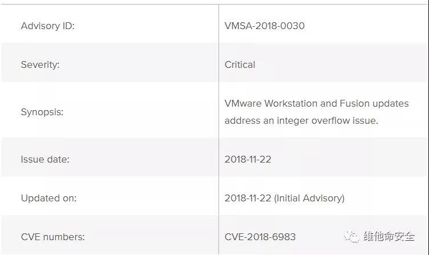This screenshot has width=429, height=255.
Task: Click the VMSA-2018-0030 advisory identifier
Action: point(265,26)
